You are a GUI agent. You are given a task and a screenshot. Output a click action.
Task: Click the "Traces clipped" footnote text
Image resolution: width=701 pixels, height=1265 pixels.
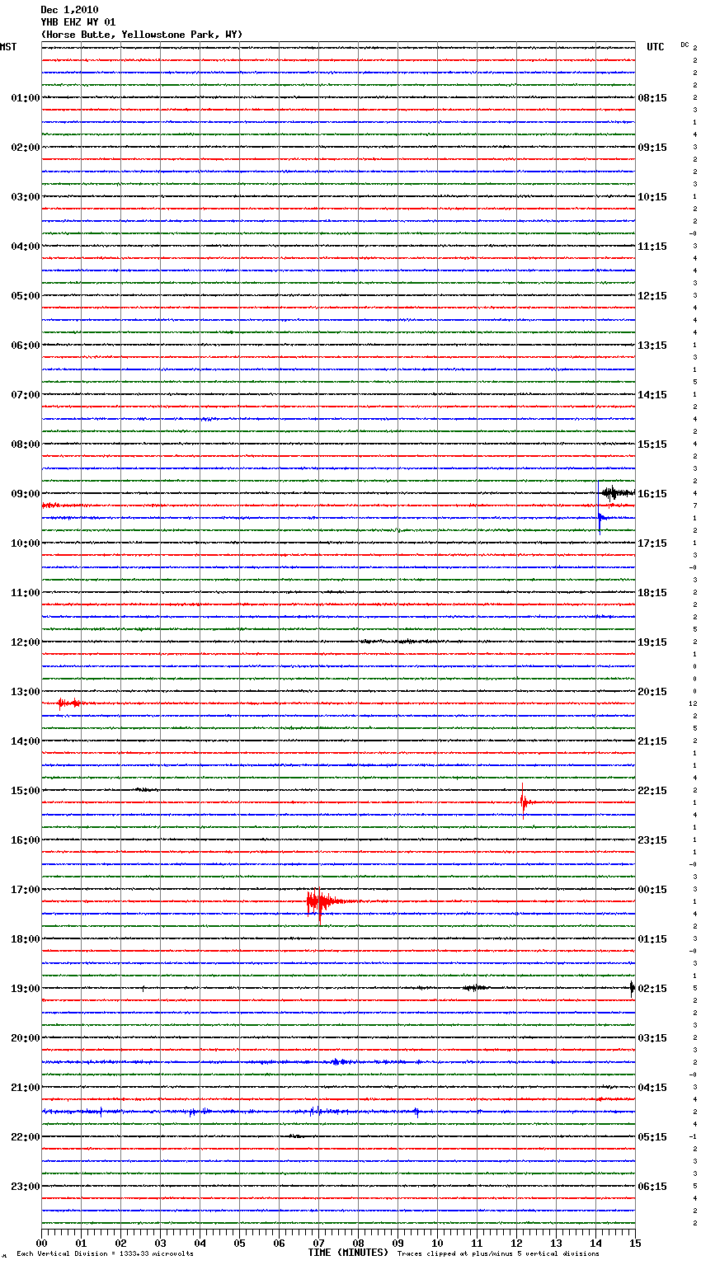pos(498,1254)
